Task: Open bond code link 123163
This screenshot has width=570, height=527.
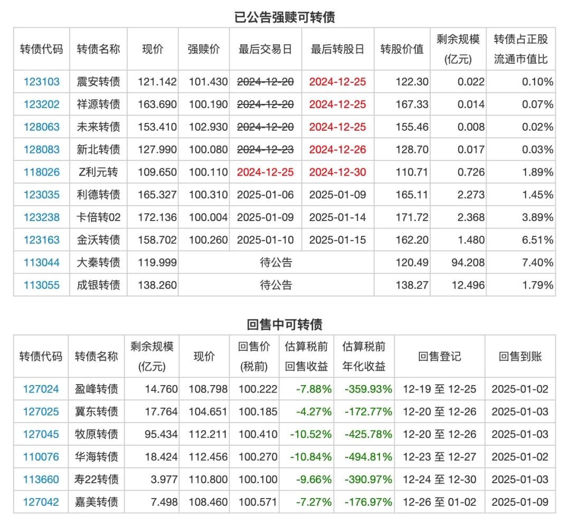Action: pyautogui.click(x=42, y=240)
